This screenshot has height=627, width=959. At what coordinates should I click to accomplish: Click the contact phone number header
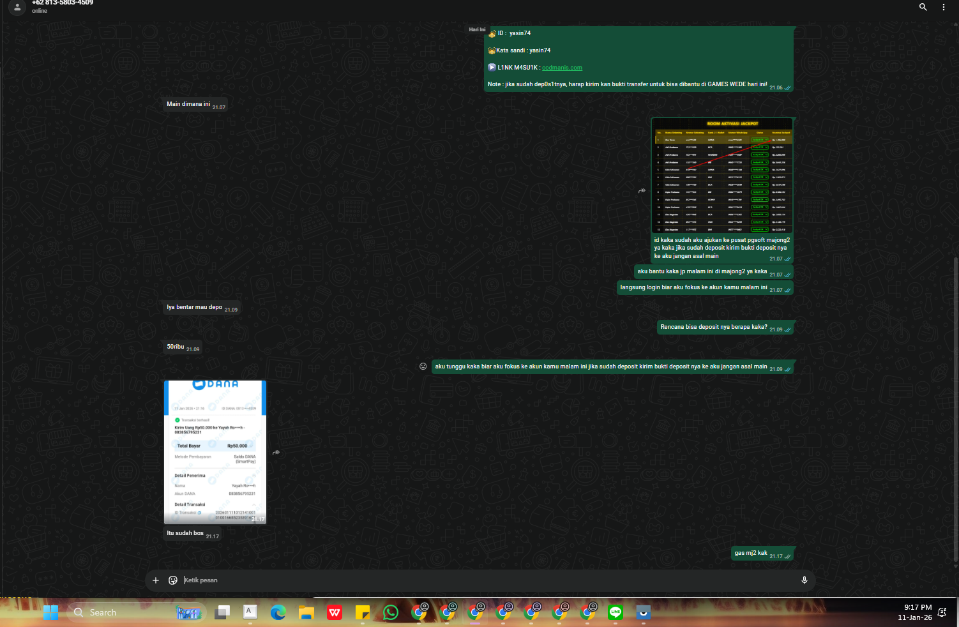pyautogui.click(x=63, y=3)
